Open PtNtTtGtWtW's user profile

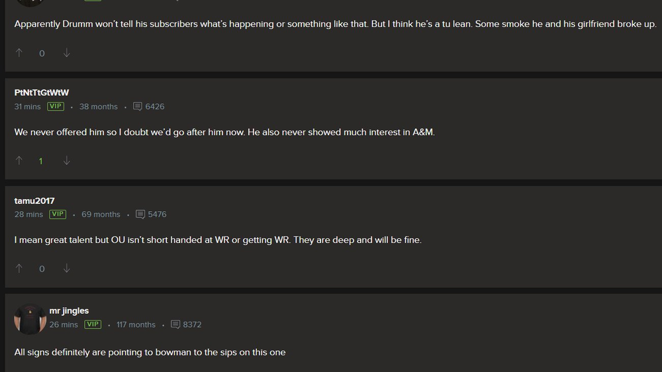[x=42, y=93]
